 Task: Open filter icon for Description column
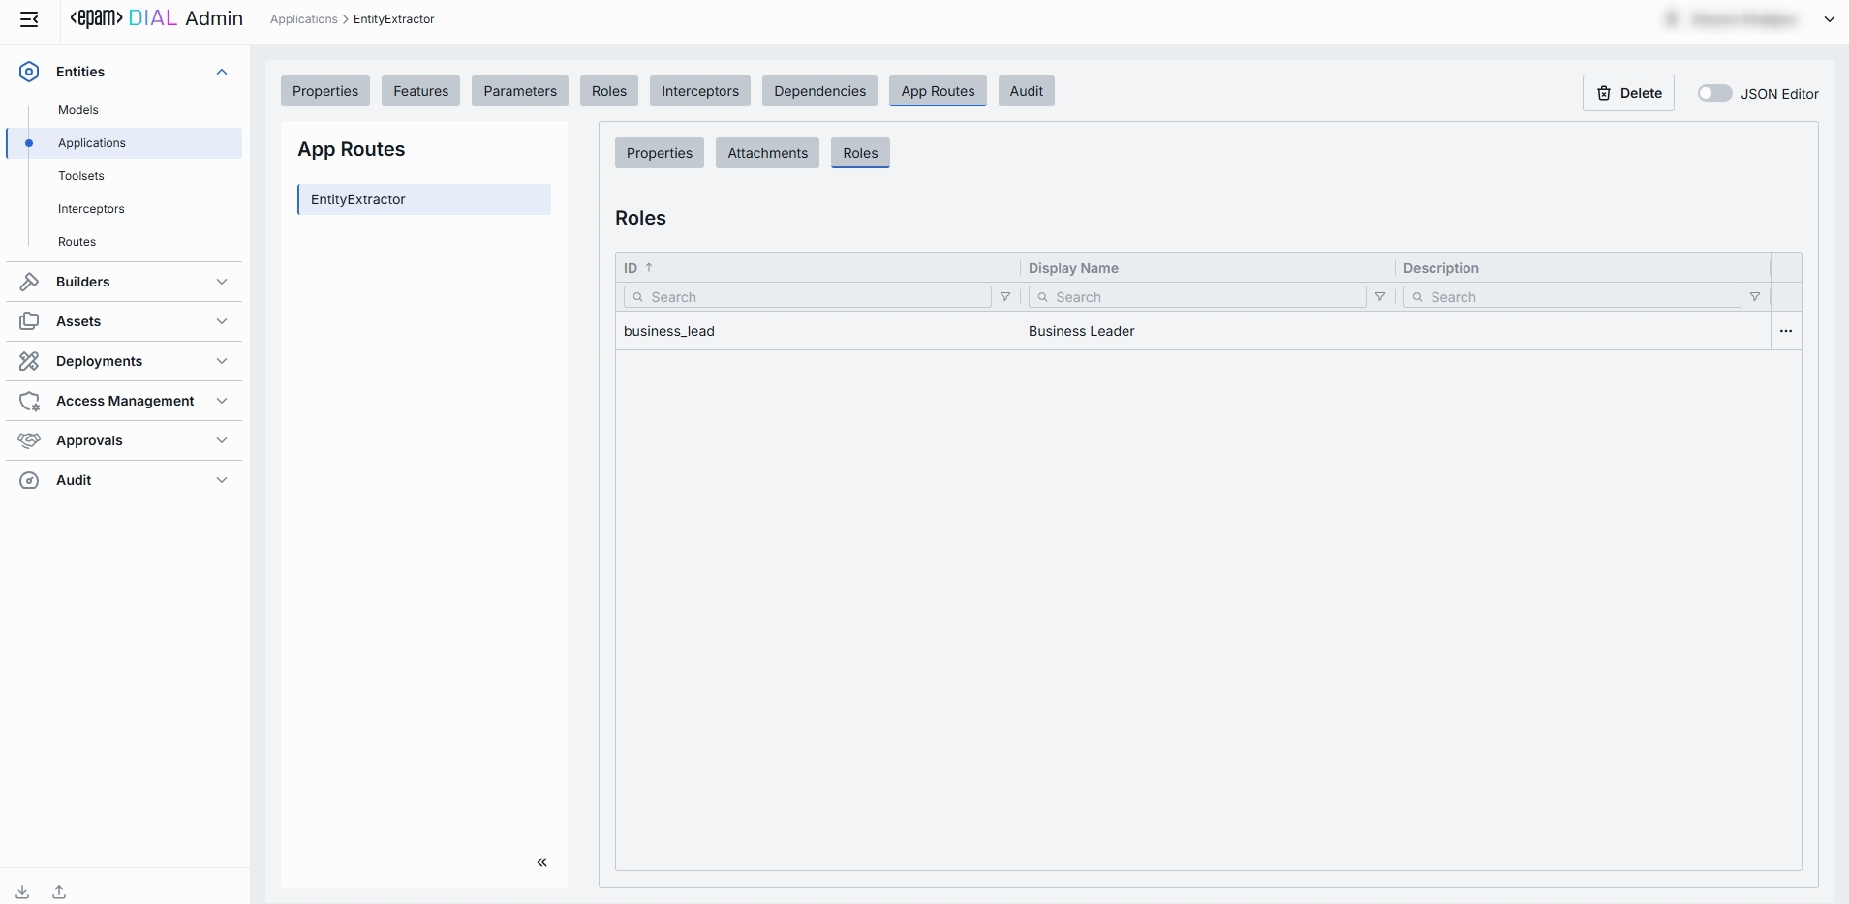(1755, 297)
